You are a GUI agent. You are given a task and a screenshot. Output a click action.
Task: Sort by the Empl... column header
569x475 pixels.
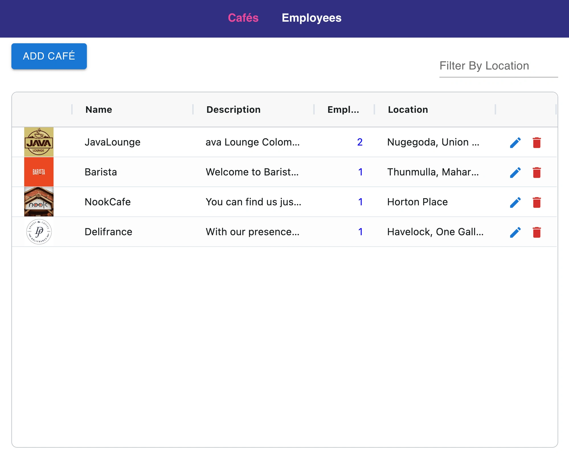point(343,110)
